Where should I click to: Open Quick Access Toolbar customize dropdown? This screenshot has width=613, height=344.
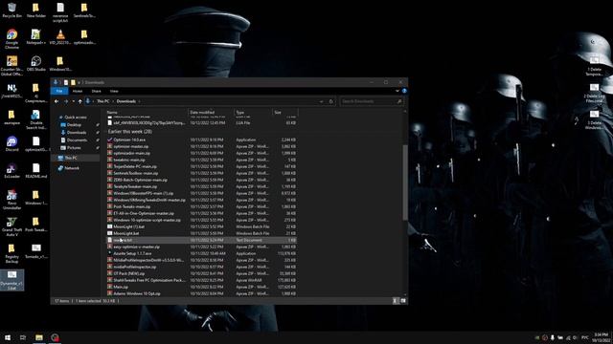(79, 82)
